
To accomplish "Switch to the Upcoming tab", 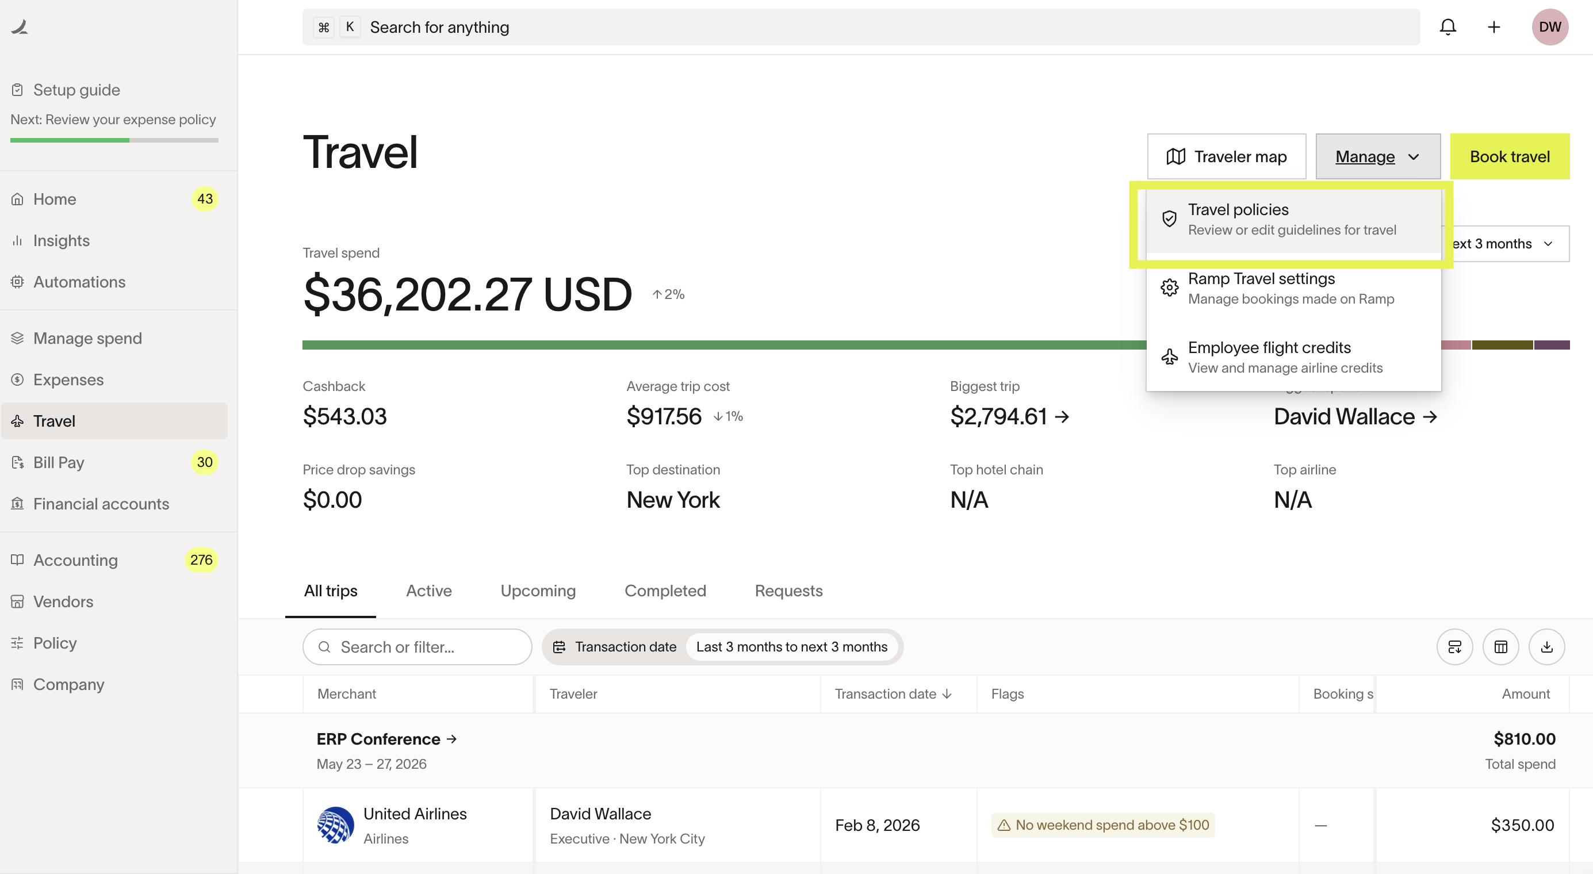I will 538,591.
